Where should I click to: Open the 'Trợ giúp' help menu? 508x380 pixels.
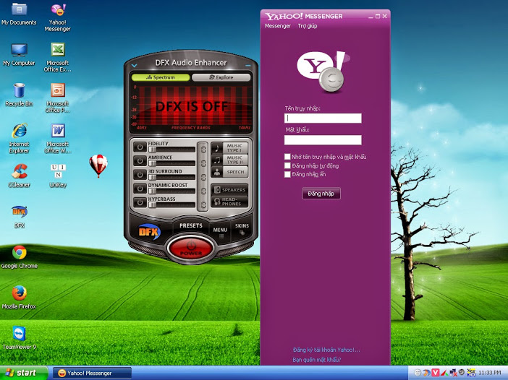tap(308, 26)
